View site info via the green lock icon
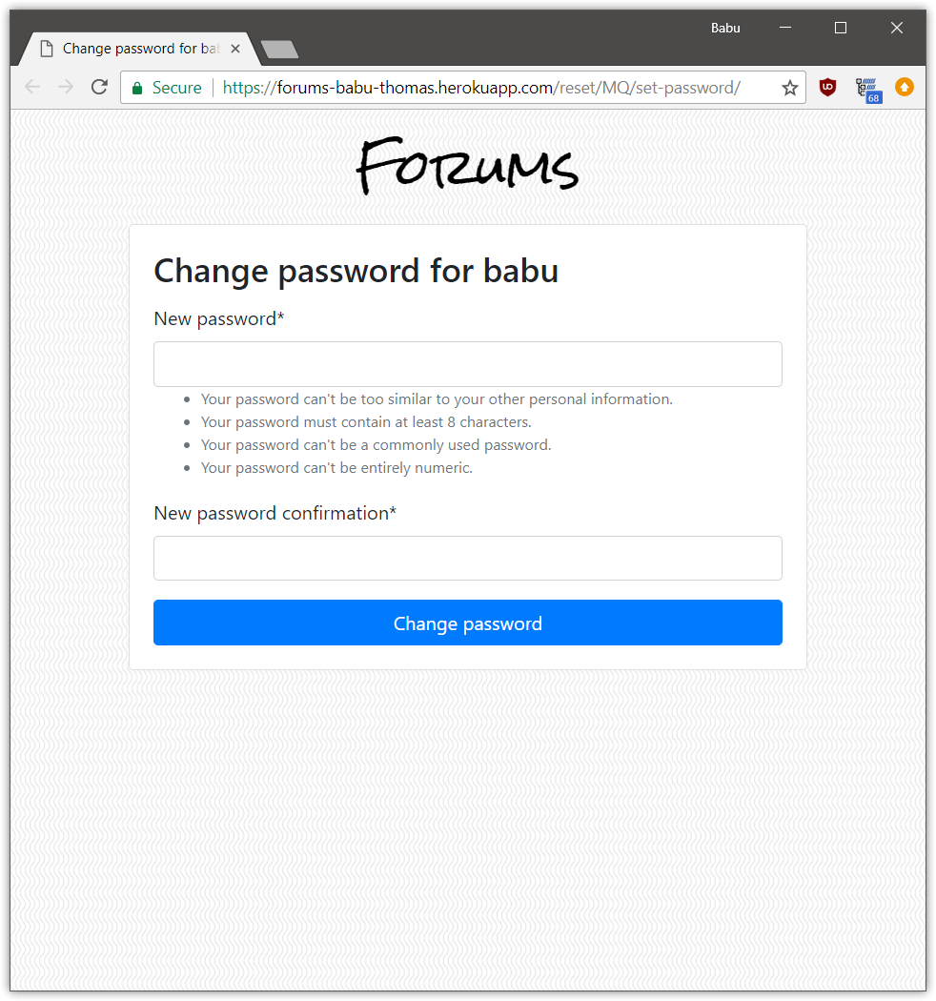This screenshot has width=936, height=1001. click(x=137, y=88)
